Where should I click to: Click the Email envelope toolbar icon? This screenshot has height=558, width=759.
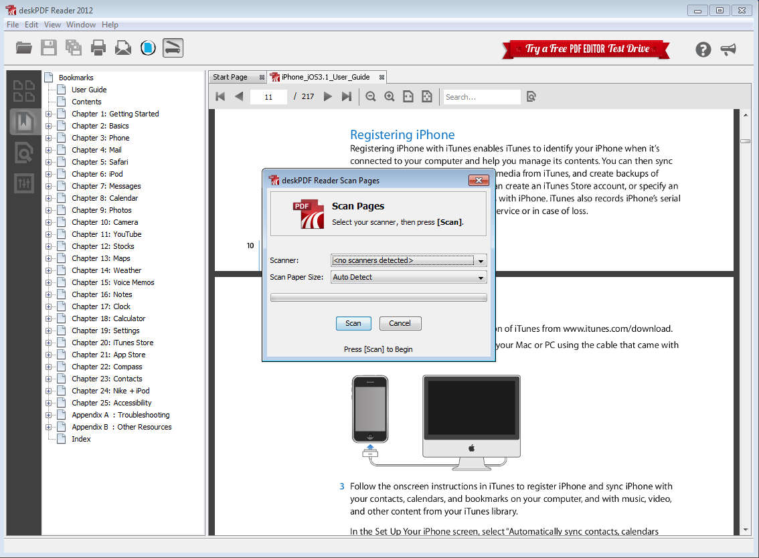pyautogui.click(x=123, y=48)
